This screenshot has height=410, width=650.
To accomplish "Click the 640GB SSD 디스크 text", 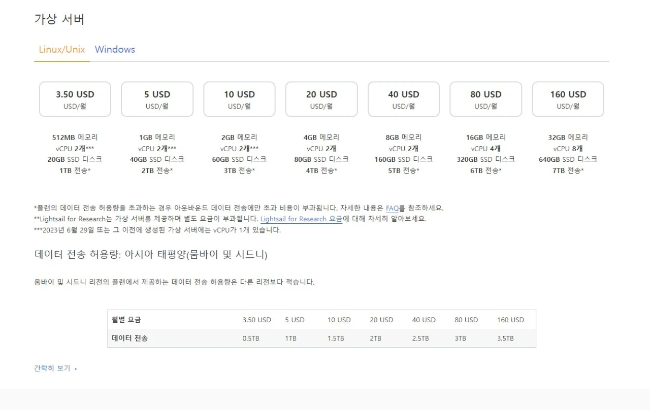I will coord(568,159).
